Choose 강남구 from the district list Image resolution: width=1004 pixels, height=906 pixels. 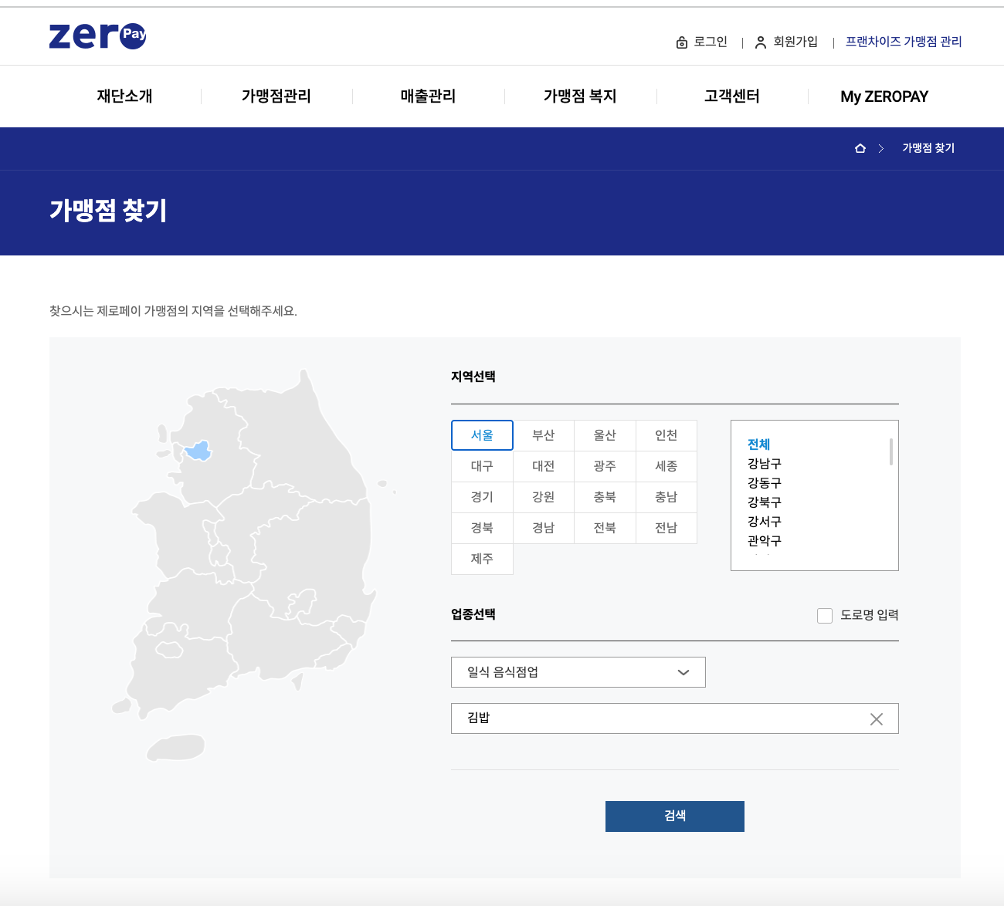pyautogui.click(x=765, y=463)
